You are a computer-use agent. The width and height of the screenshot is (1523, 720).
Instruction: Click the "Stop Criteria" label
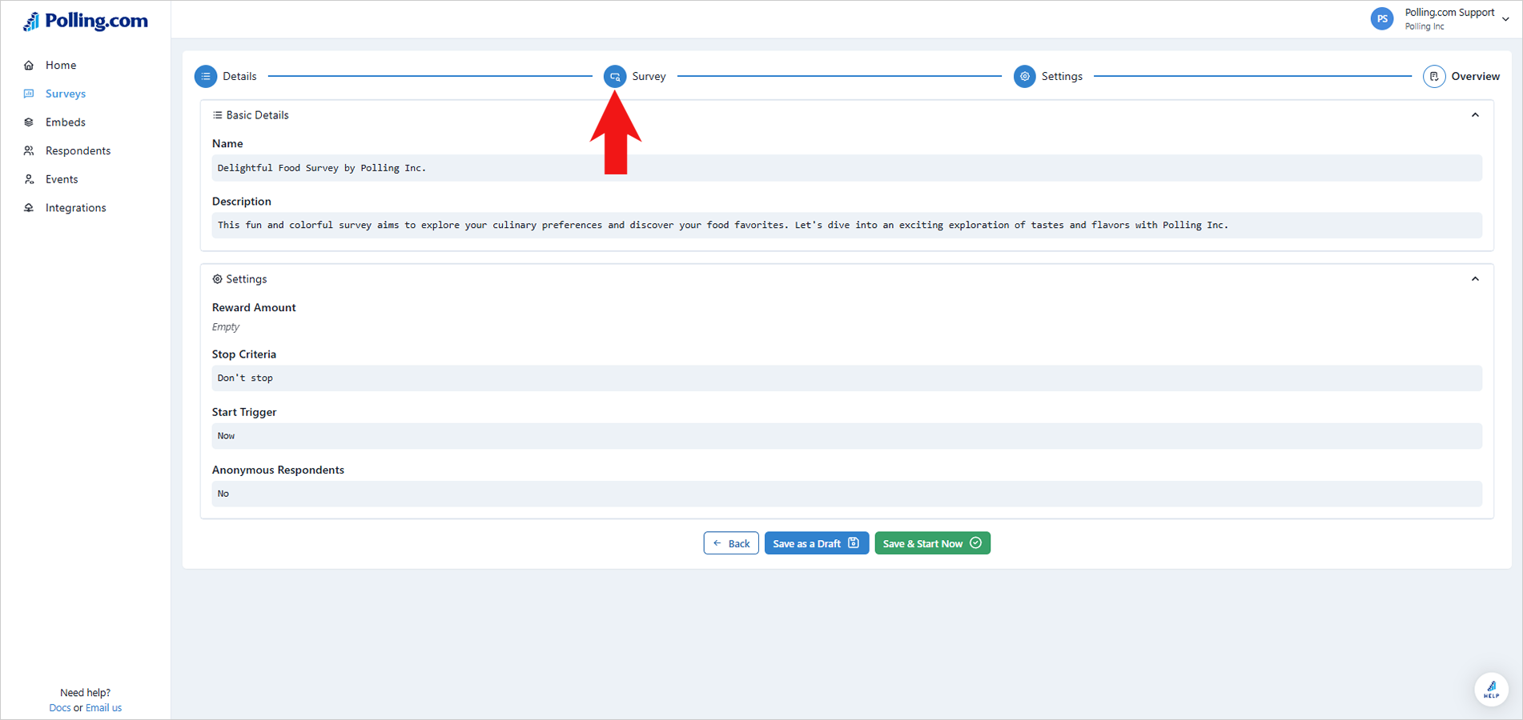[x=244, y=354]
